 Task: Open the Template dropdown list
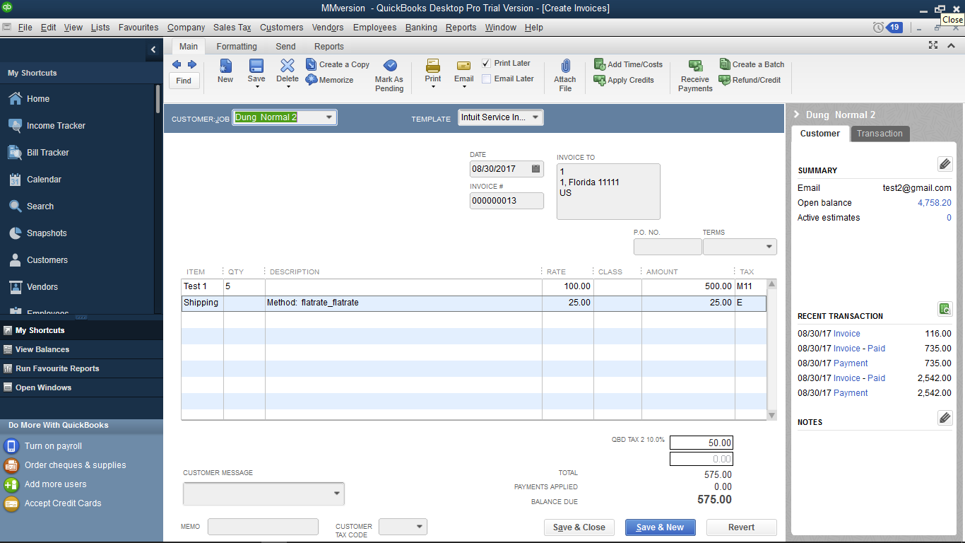pos(535,117)
